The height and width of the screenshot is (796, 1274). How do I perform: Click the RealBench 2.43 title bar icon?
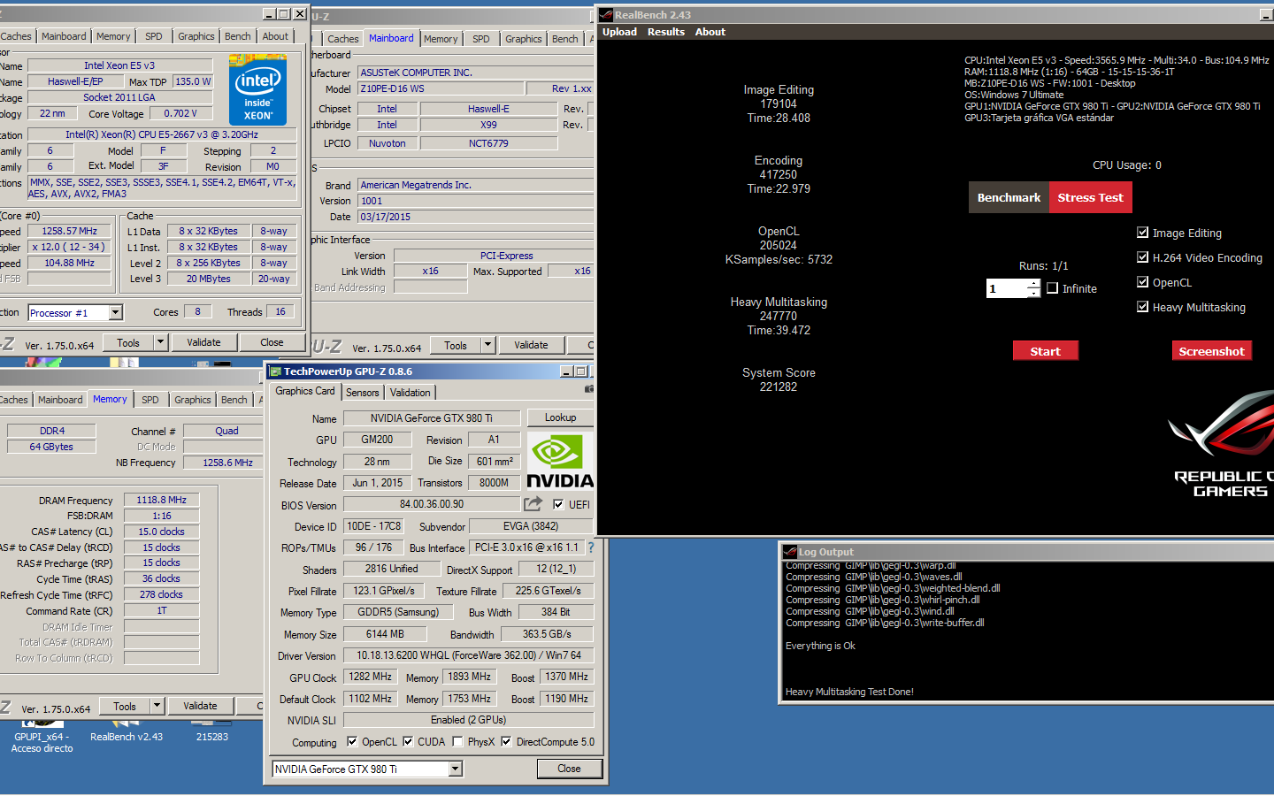(606, 15)
